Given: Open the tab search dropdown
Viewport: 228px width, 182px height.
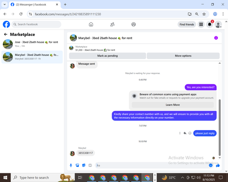Looking at the screenshot, I should (5, 5).
